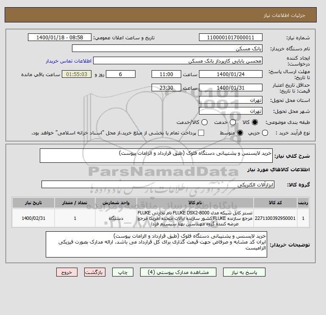This screenshot has width=326, height=315.
Task: Select the متوسط purchase type
Action: pos(240,133)
